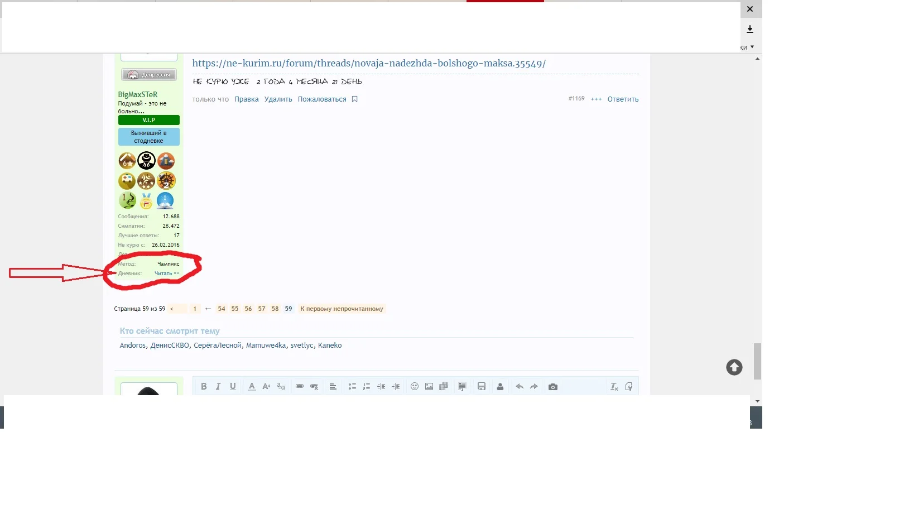Open the font size dropdown
Image resolution: width=904 pixels, height=528 pixels.
click(x=266, y=386)
